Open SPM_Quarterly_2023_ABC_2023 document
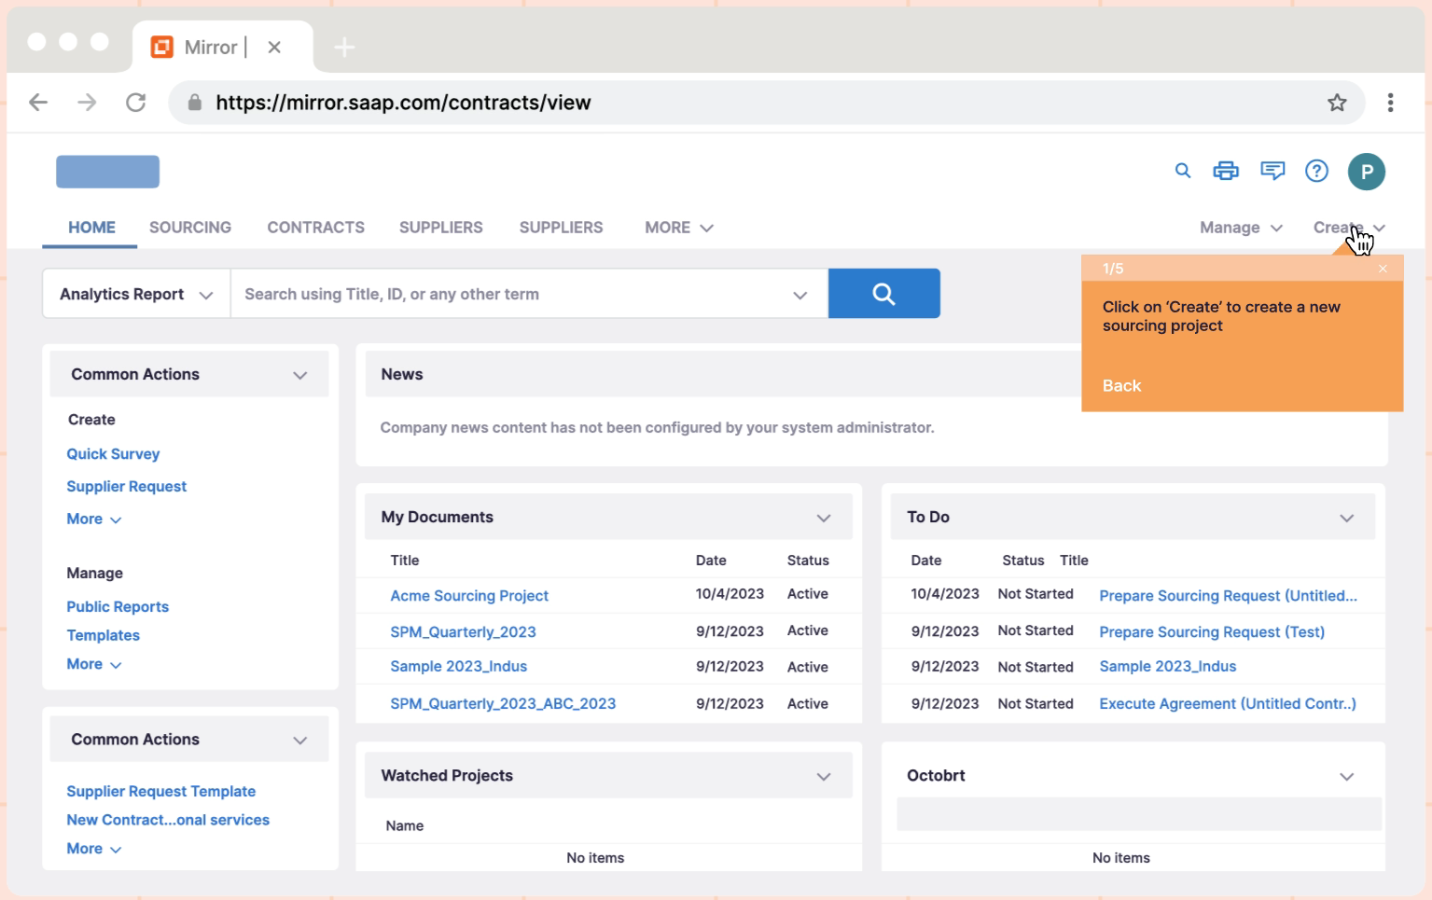This screenshot has width=1432, height=900. click(503, 703)
